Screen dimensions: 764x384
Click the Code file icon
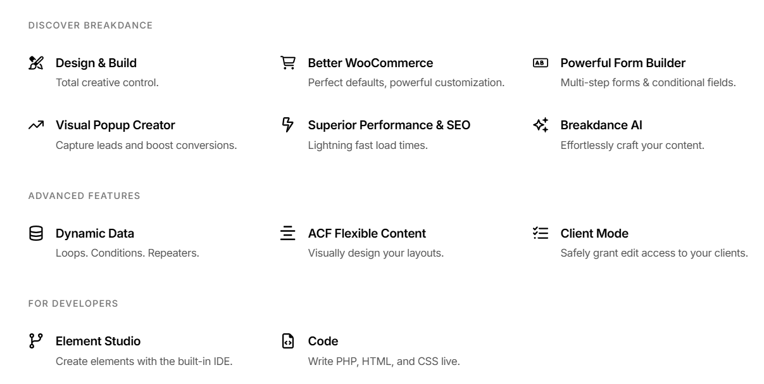[288, 341]
